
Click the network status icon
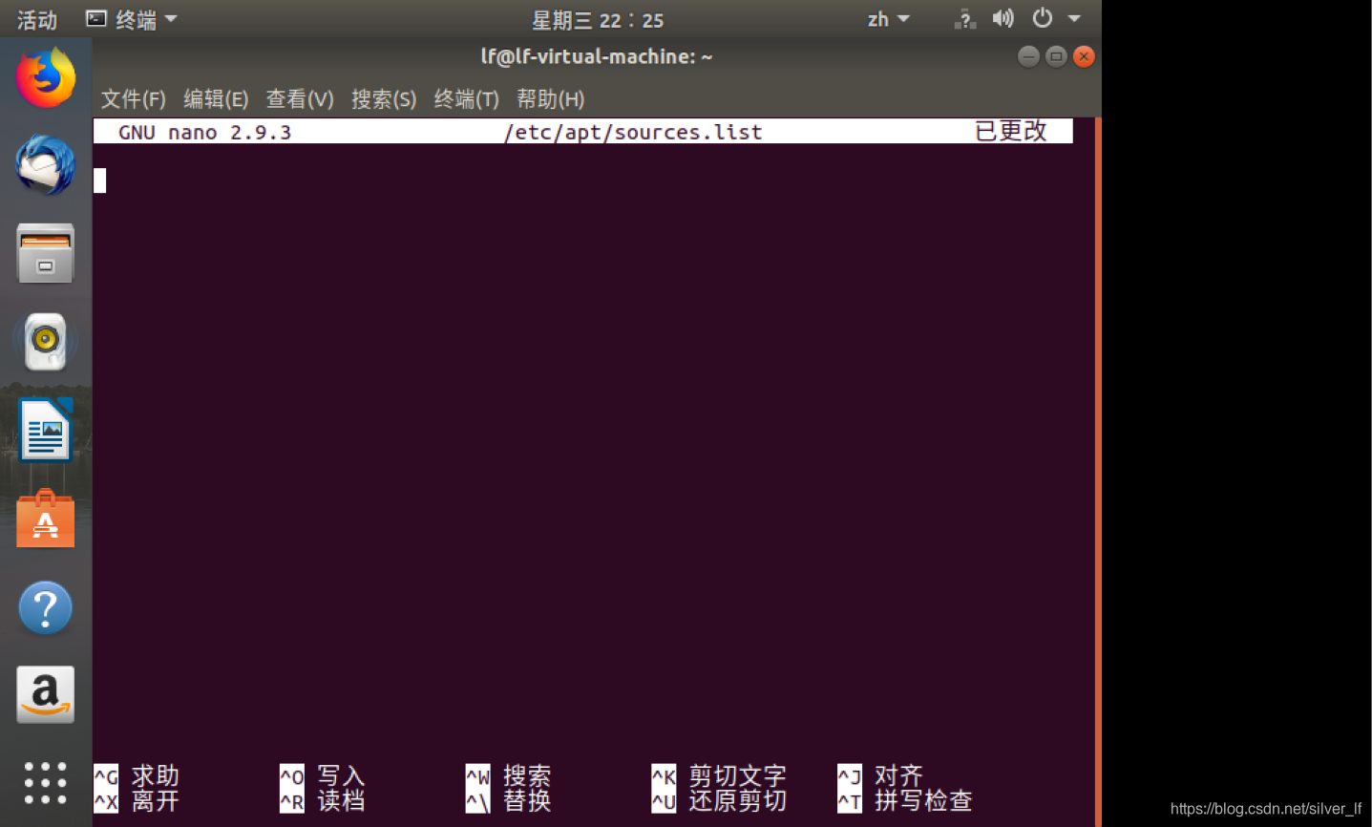(x=965, y=19)
